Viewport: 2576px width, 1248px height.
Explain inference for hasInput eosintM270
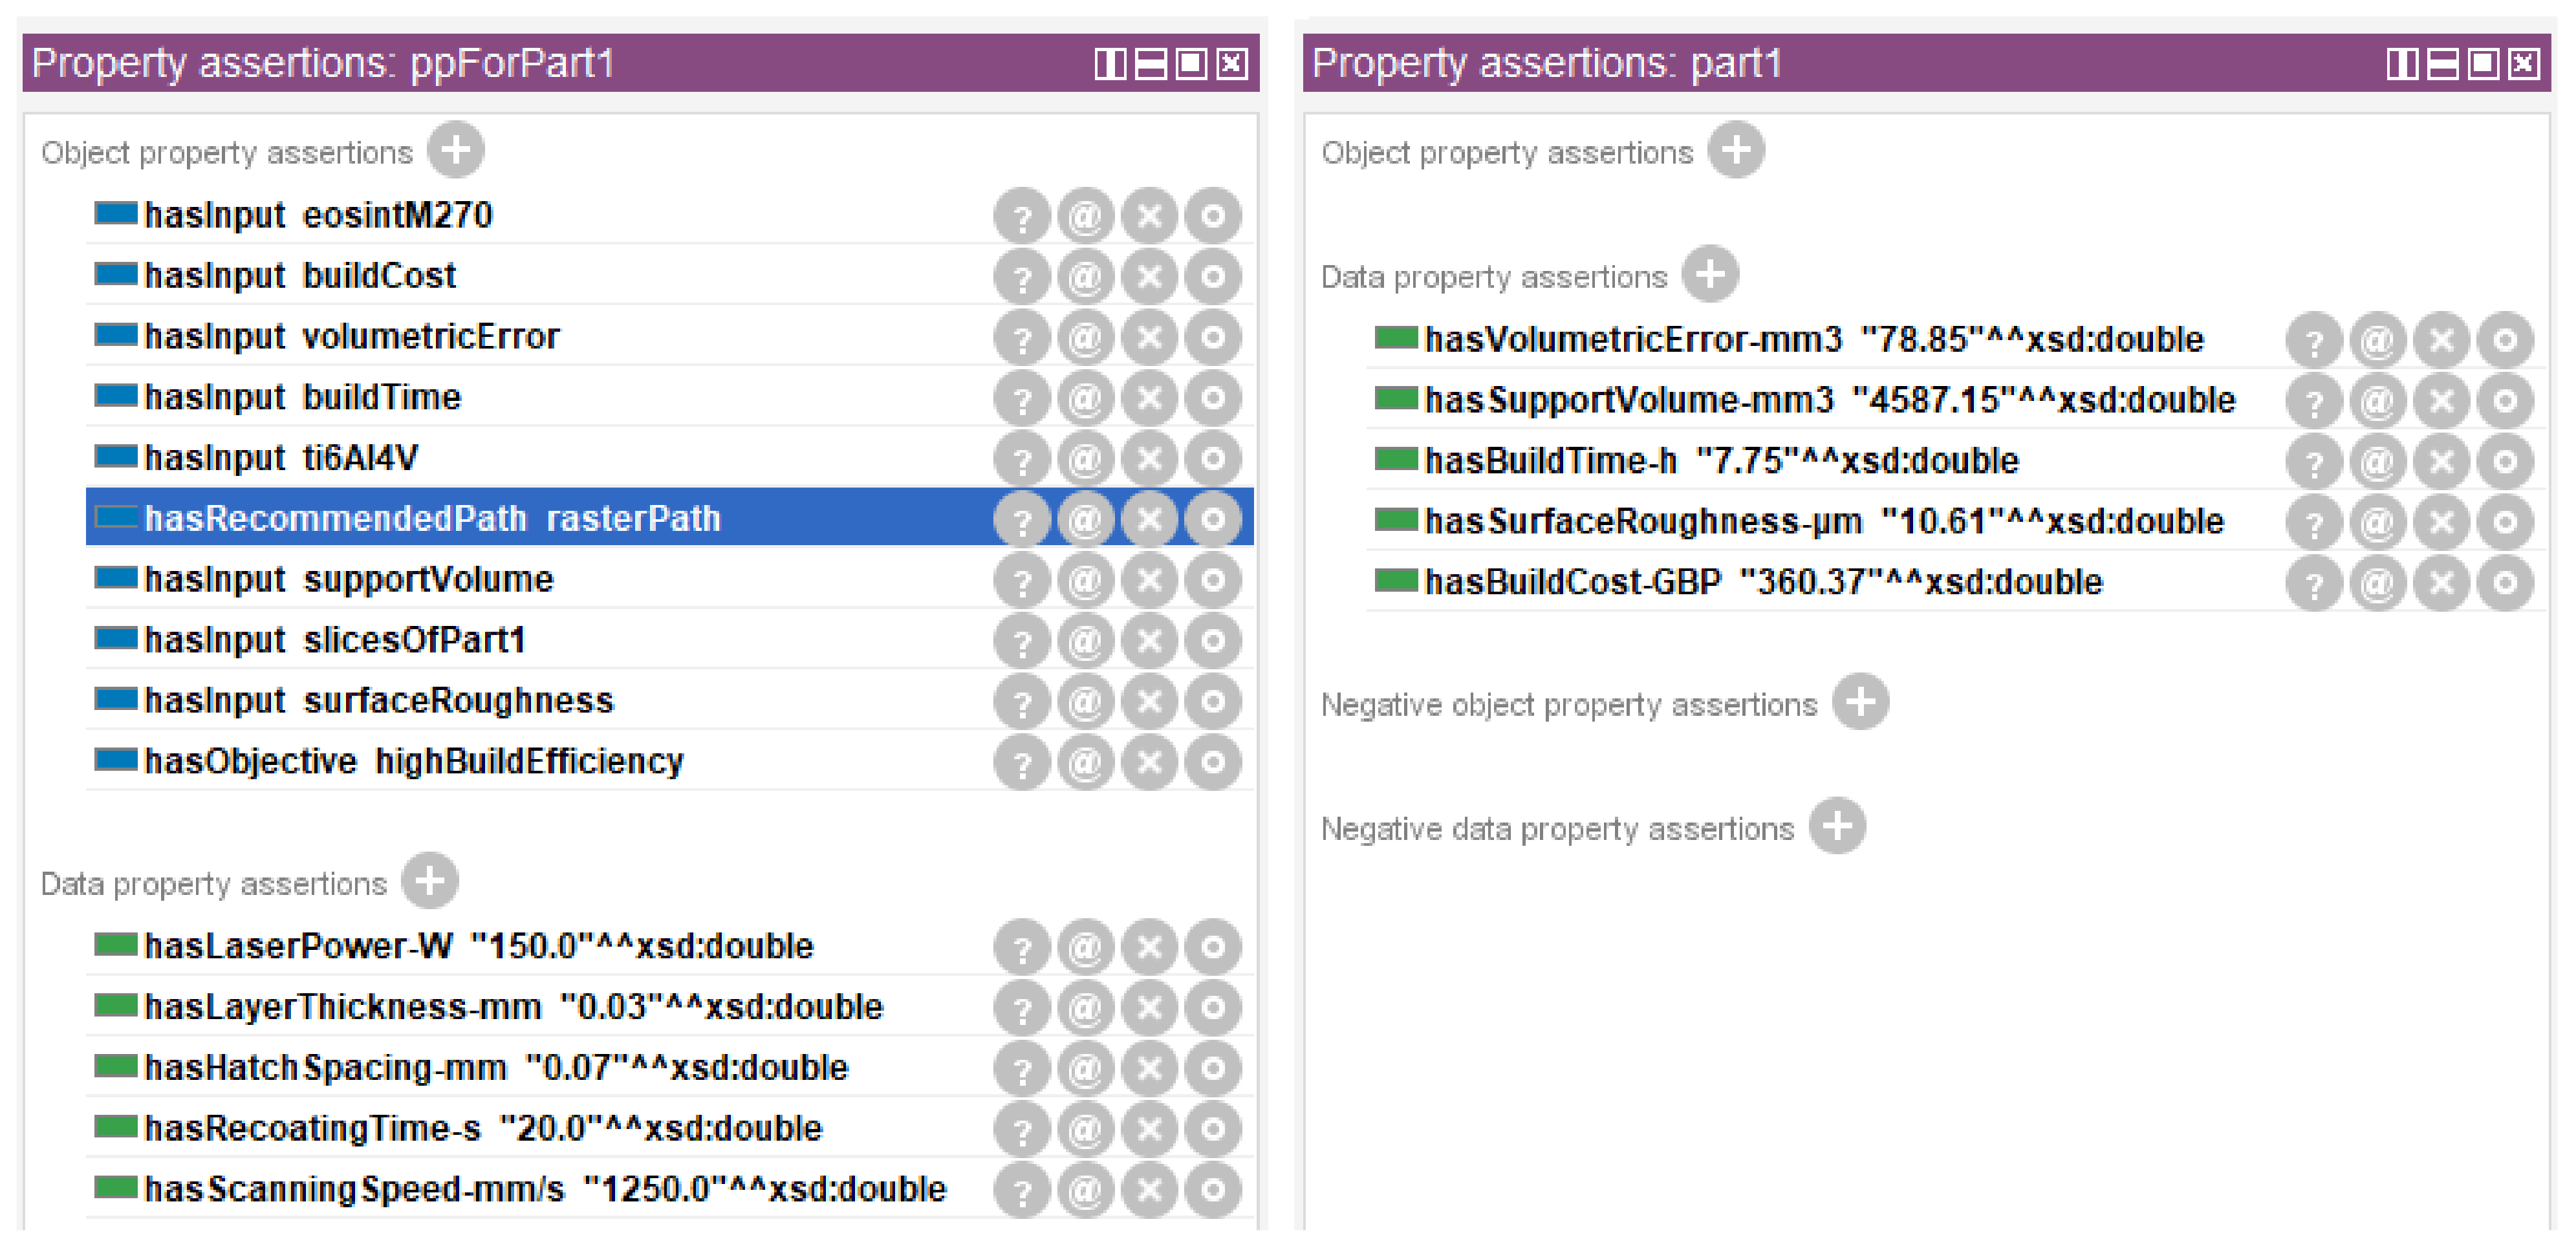pyautogui.click(x=1021, y=216)
